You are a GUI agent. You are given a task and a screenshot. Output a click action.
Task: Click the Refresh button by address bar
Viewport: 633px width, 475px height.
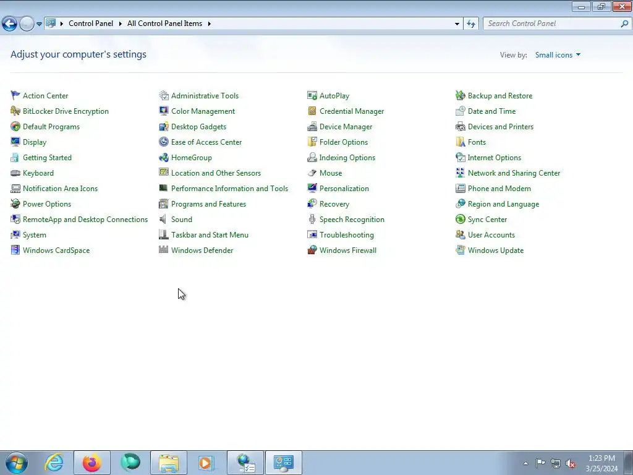pos(471,24)
